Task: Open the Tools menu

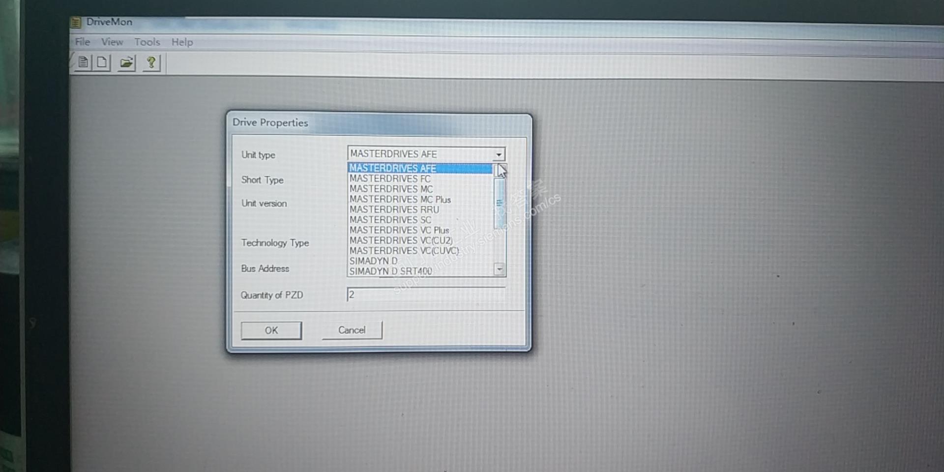Action: (147, 42)
